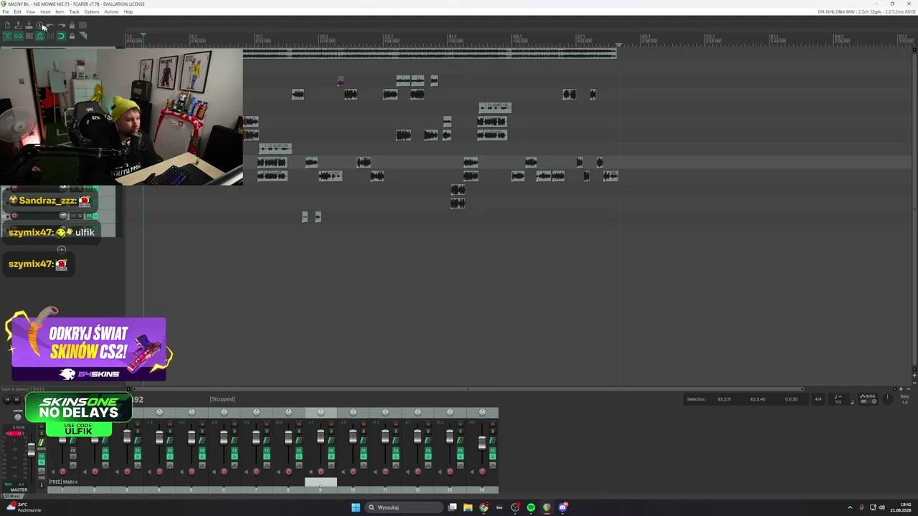918x516 pixels.
Task: Click the Undo arrow in the toolbar
Action: pyautogui.click(x=50, y=26)
